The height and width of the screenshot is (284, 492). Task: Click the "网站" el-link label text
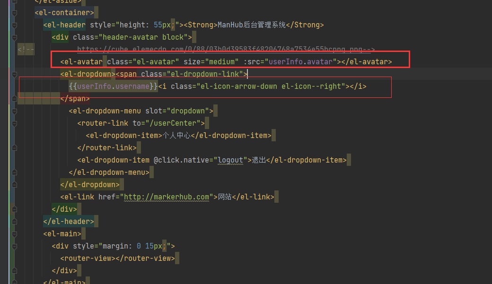click(225, 197)
